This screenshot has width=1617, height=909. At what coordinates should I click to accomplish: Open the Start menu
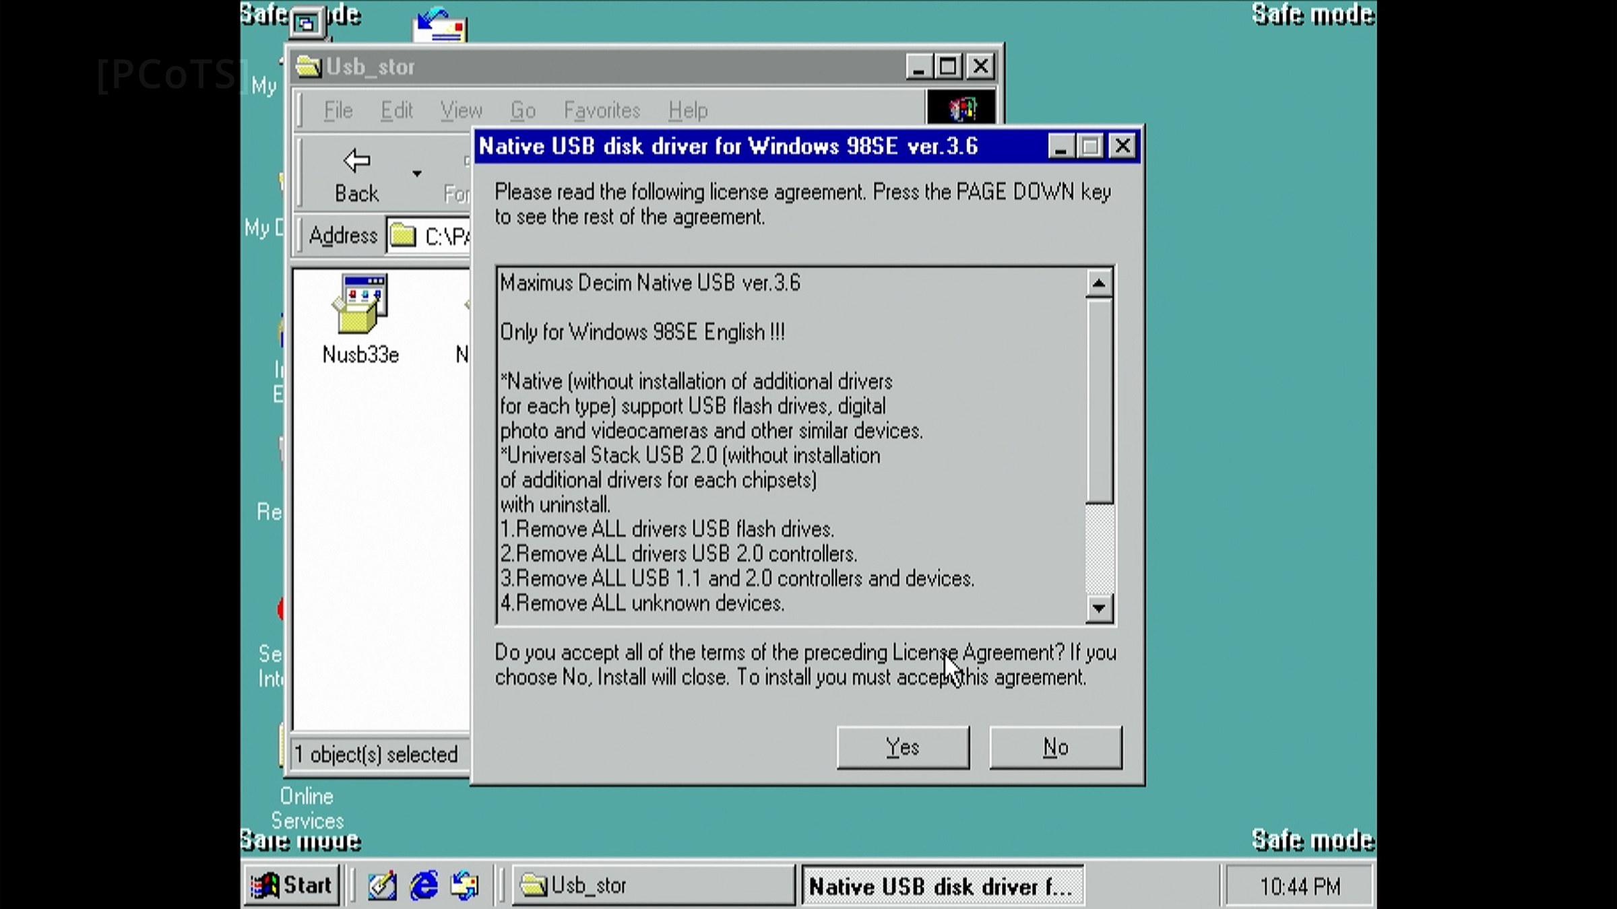pos(292,885)
